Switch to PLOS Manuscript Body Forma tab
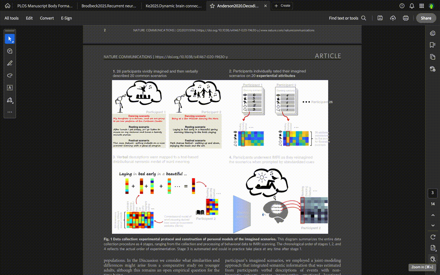 tap(45, 6)
